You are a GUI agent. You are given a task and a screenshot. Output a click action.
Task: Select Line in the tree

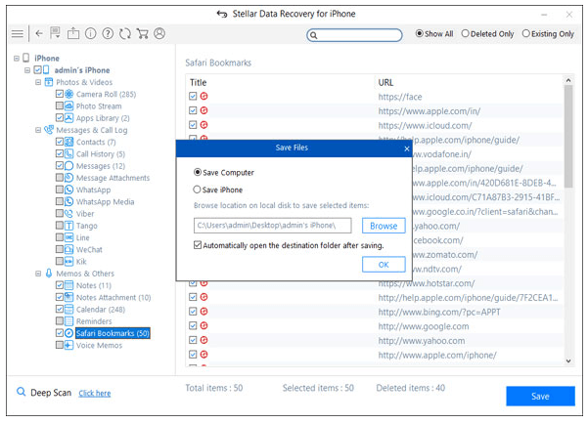click(83, 237)
